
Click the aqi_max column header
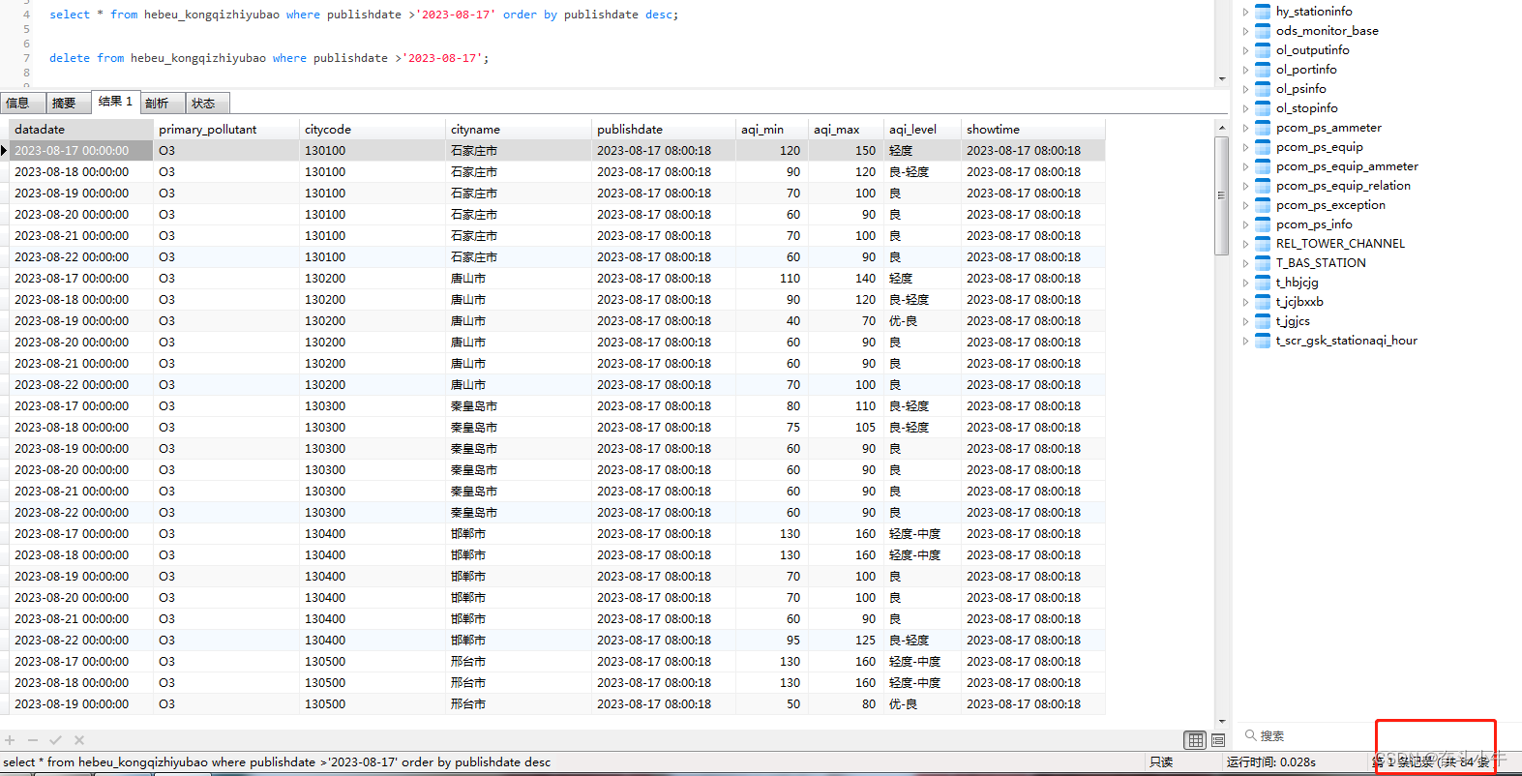click(x=846, y=130)
